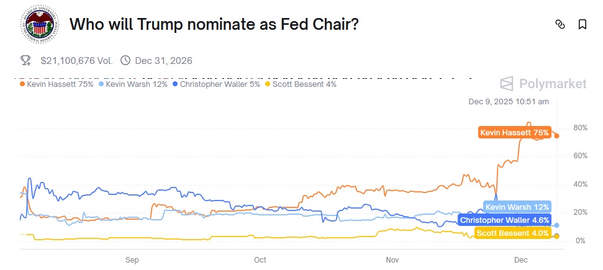
Task: Click the yellow Scott Bessent legend dot
Action: pos(268,84)
